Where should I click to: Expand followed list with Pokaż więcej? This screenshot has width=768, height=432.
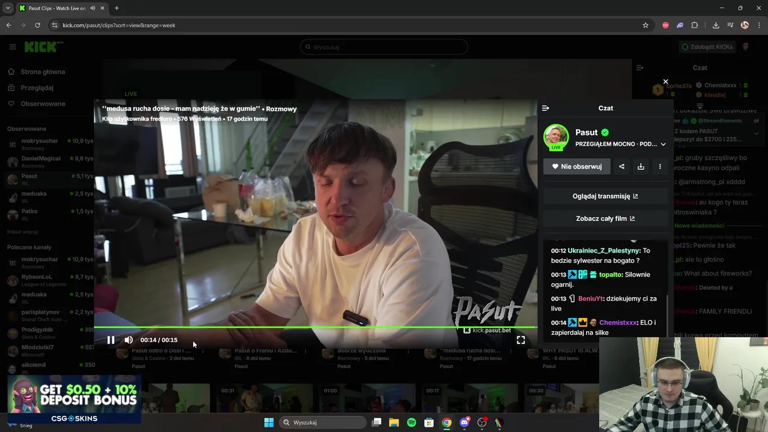point(22,232)
